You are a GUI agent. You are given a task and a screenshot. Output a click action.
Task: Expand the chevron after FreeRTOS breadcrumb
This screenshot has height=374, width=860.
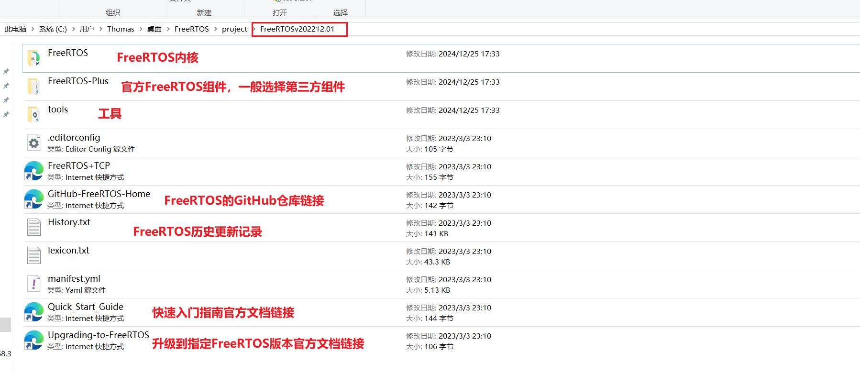click(215, 29)
